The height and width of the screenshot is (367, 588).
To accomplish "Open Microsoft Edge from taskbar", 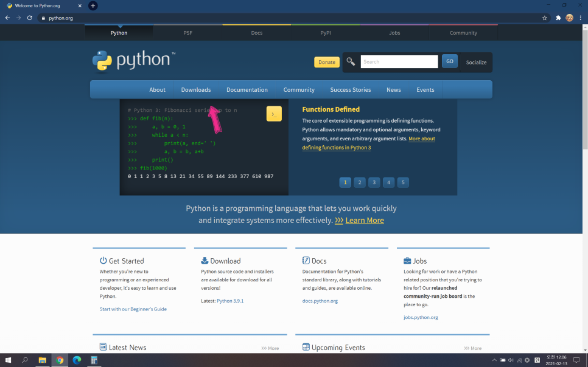I will click(x=77, y=360).
